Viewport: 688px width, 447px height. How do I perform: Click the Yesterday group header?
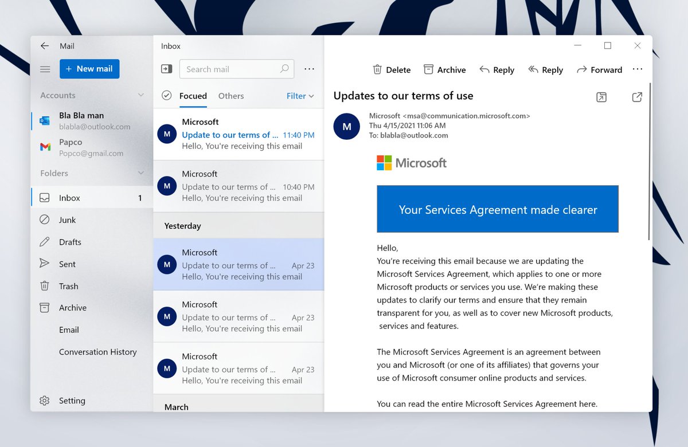click(239, 226)
